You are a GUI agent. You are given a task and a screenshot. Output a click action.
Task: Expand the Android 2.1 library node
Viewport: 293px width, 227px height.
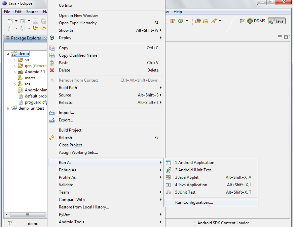click(14, 72)
